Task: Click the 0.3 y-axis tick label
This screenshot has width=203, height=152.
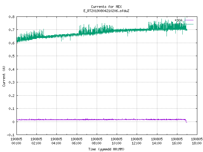Action: [x=12, y=82]
